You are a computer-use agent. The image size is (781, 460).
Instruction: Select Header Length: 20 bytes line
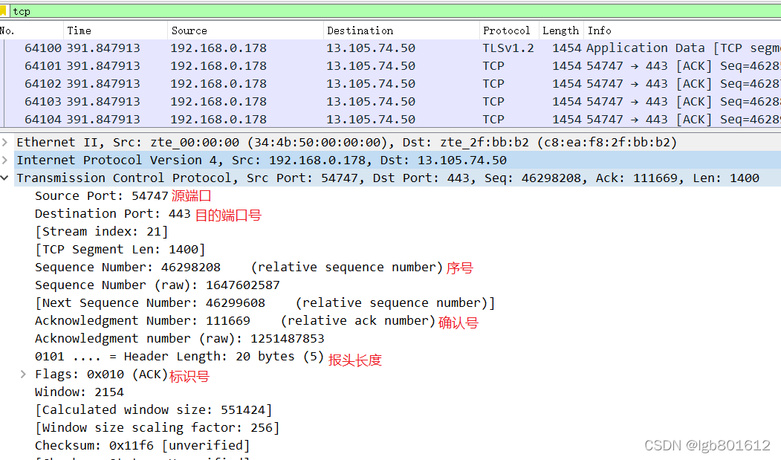tap(179, 357)
